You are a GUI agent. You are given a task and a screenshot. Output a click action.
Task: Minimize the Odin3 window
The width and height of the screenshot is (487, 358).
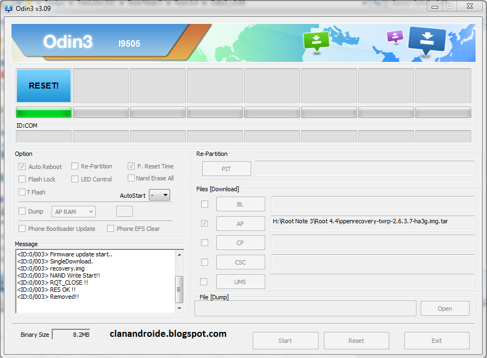(x=435, y=7)
